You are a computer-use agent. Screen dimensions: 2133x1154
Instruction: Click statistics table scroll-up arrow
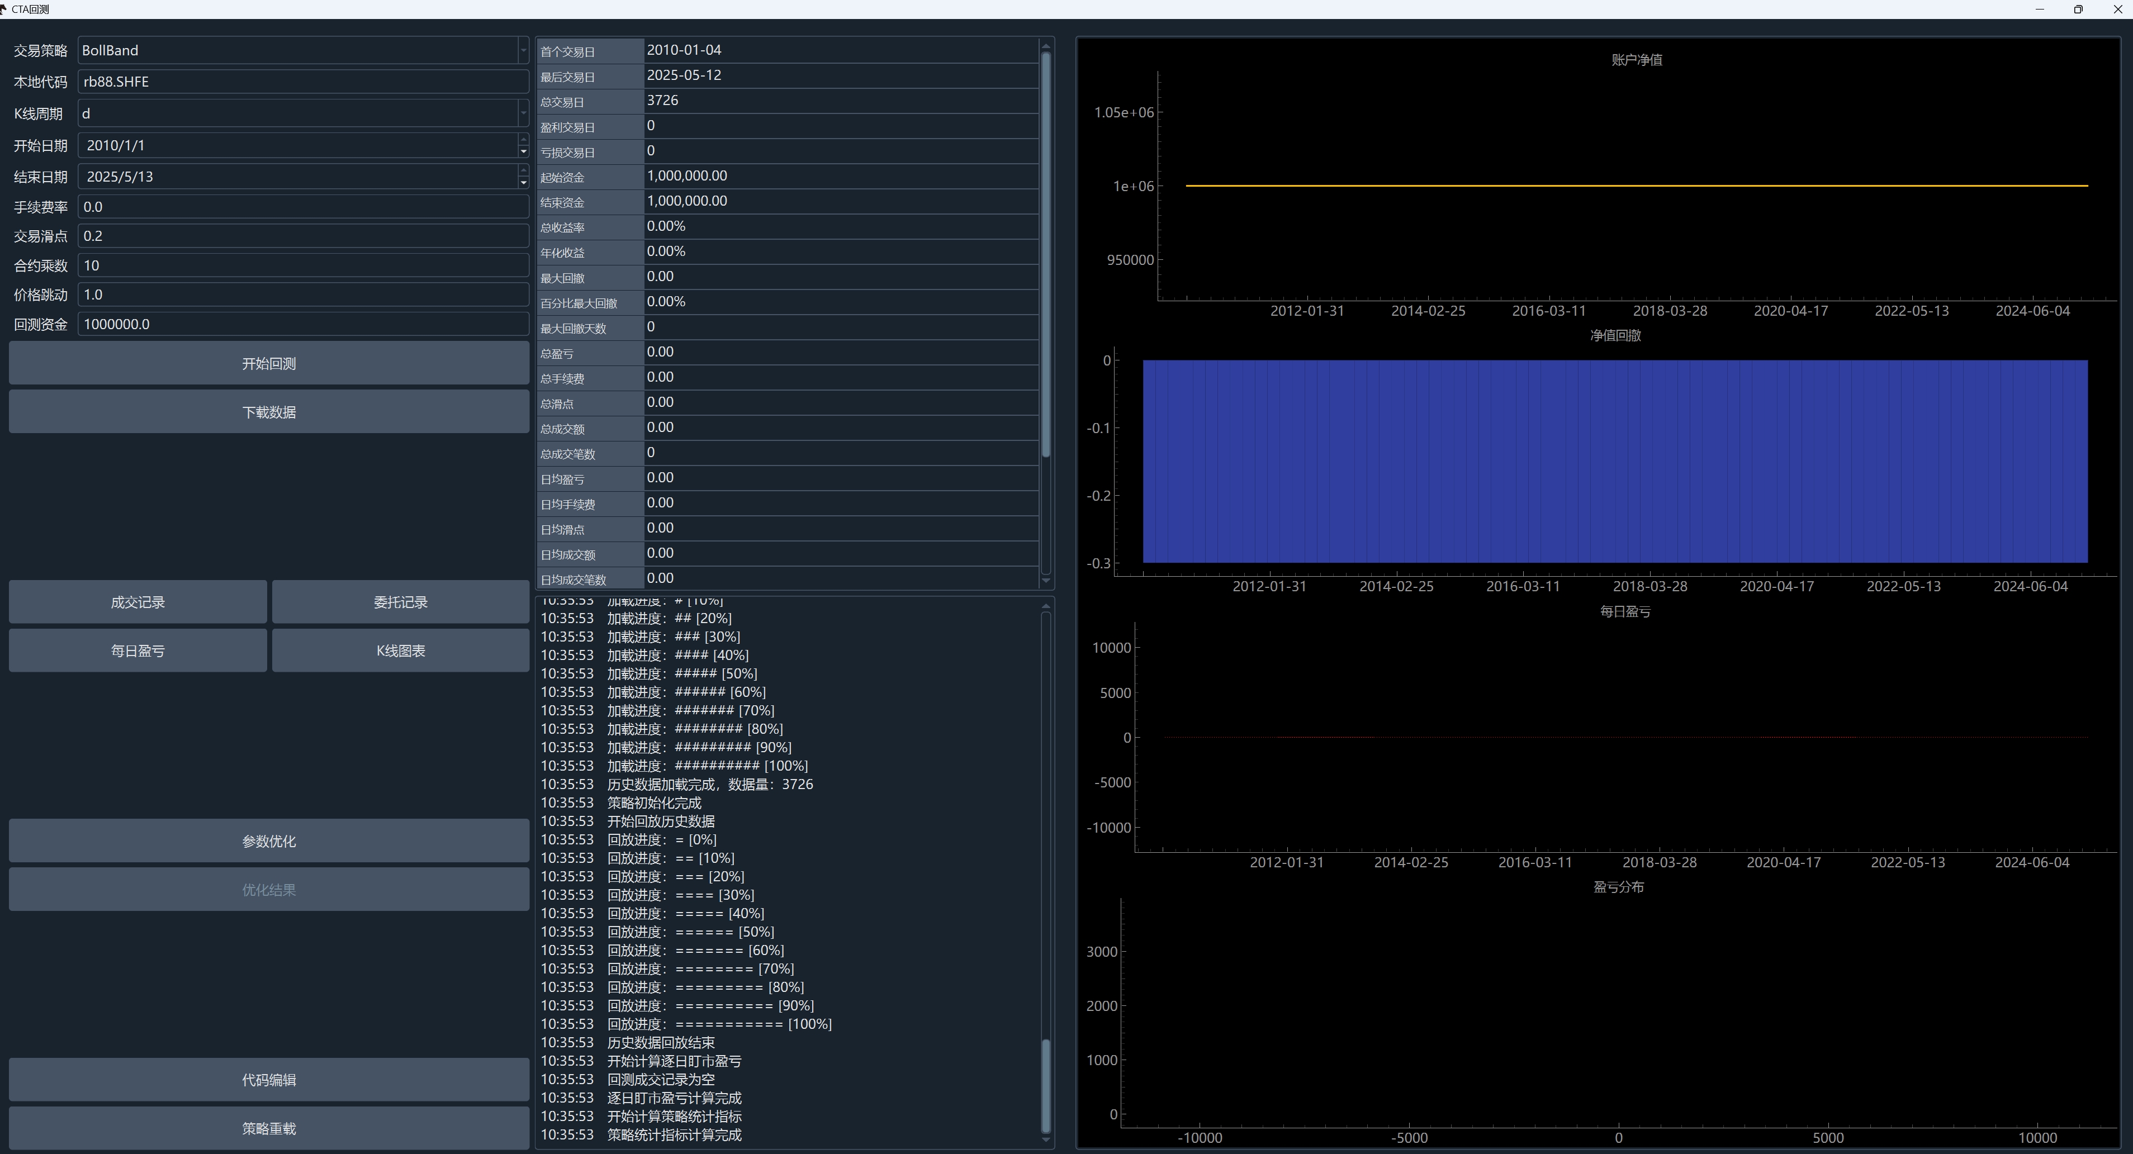(1046, 45)
